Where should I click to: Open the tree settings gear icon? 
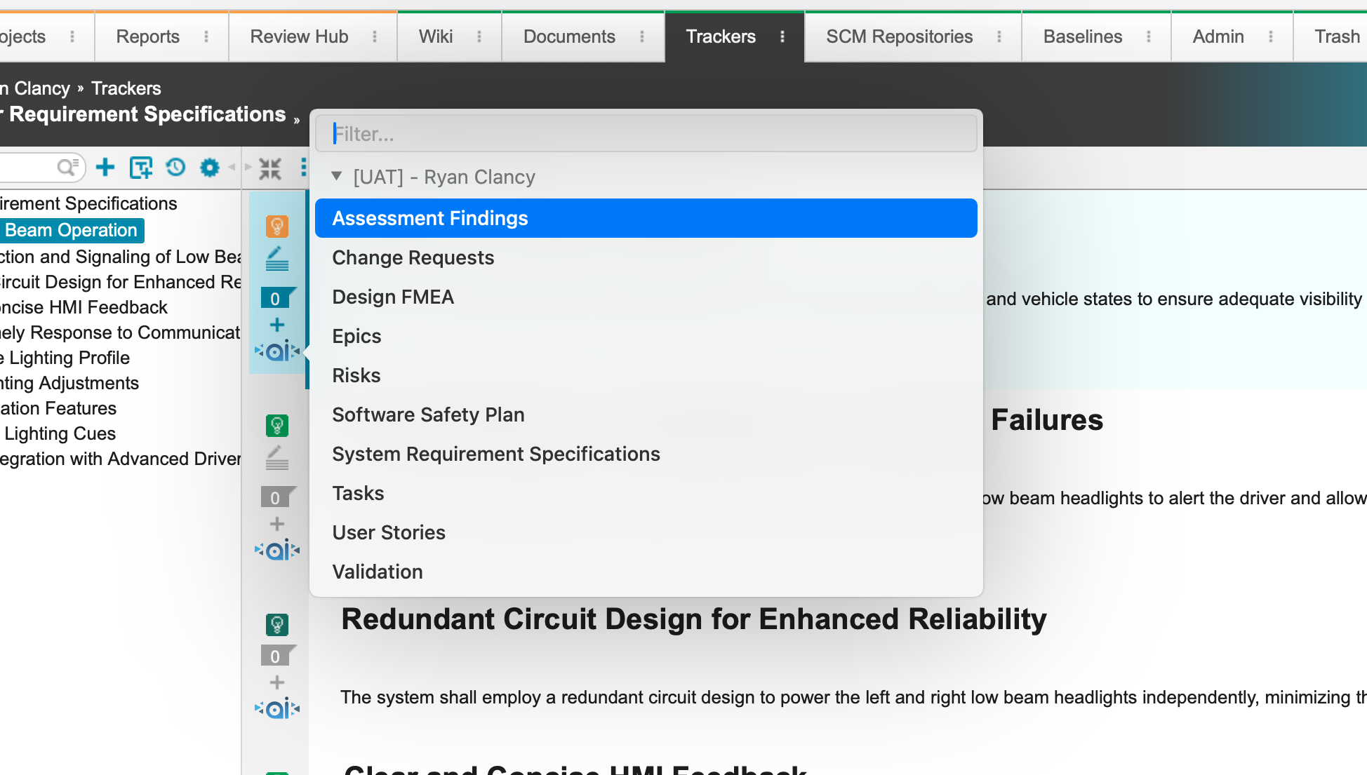click(x=210, y=168)
